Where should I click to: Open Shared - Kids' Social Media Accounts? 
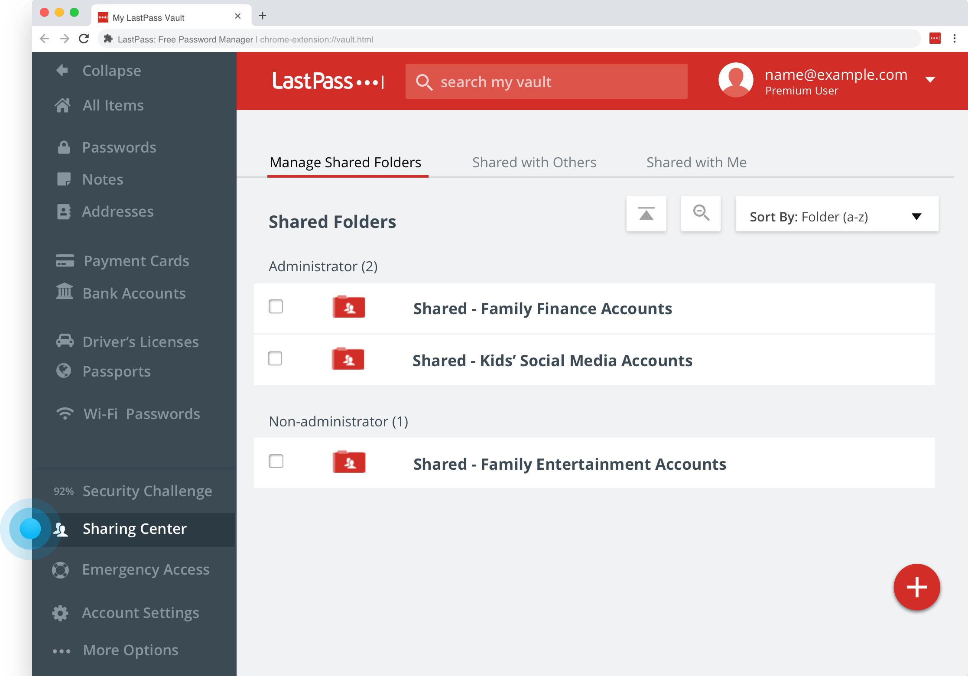click(594, 360)
